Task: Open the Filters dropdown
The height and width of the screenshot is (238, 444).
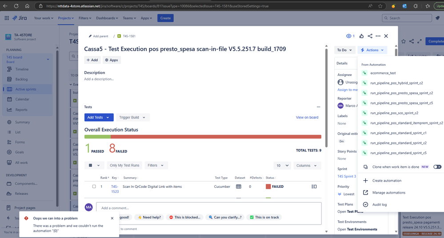Action: [x=156, y=165]
